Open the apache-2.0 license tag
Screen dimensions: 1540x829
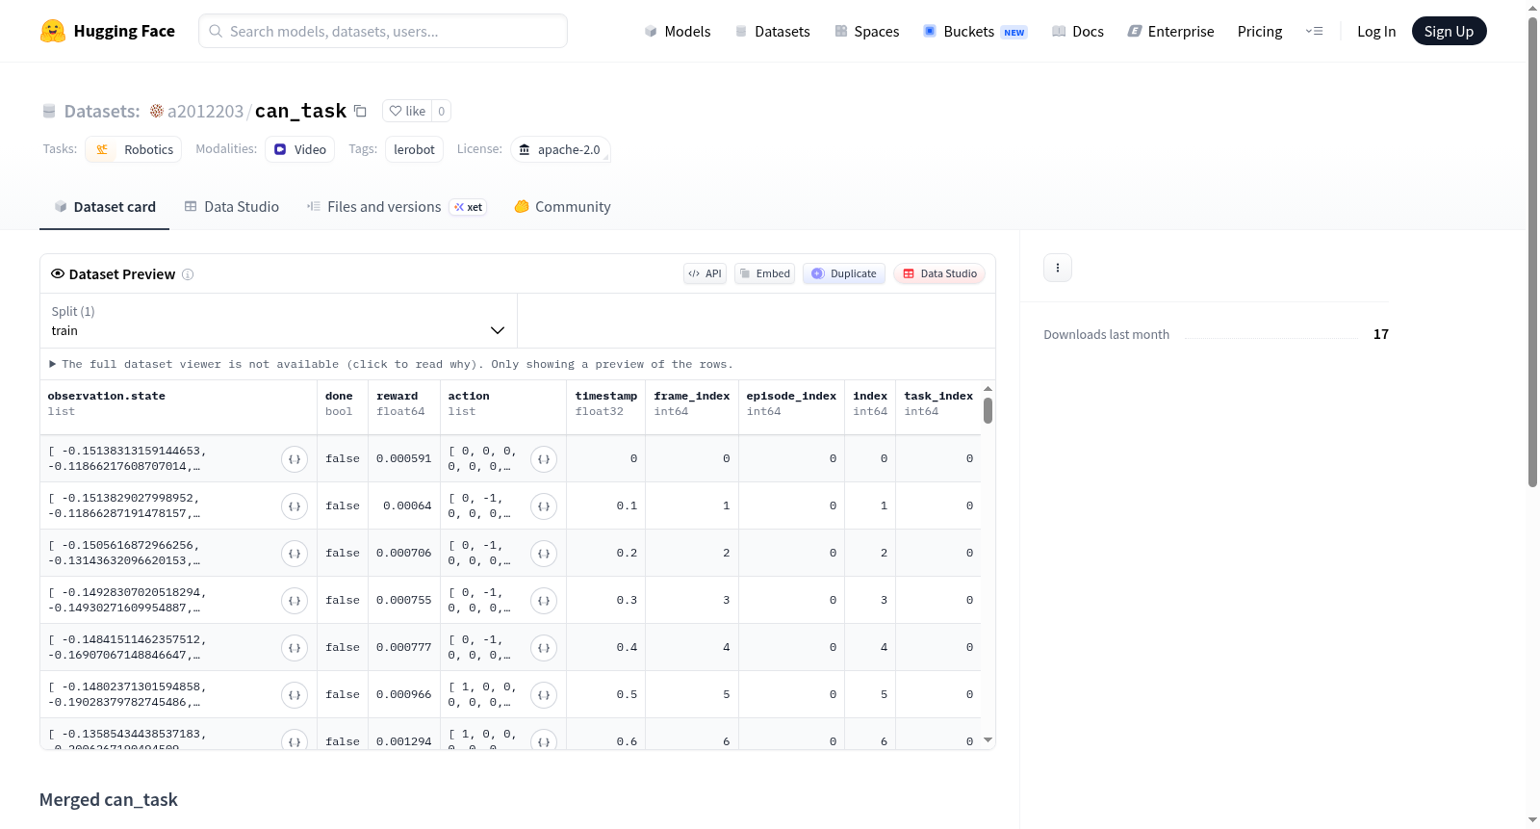click(560, 149)
